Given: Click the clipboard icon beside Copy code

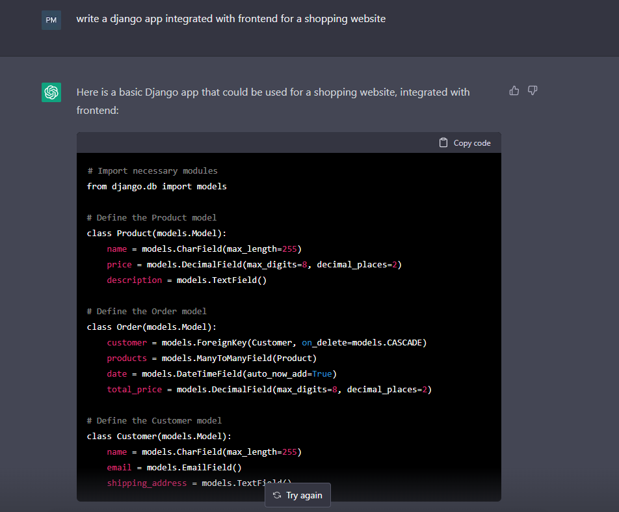Looking at the screenshot, I should tap(443, 142).
